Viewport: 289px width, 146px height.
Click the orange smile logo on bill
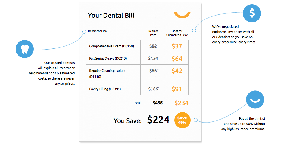point(182,15)
